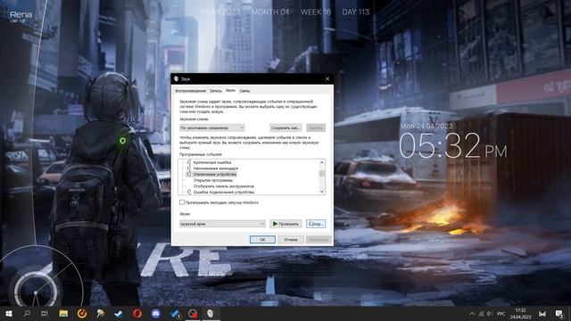Open the Windows Start menu

point(9,313)
